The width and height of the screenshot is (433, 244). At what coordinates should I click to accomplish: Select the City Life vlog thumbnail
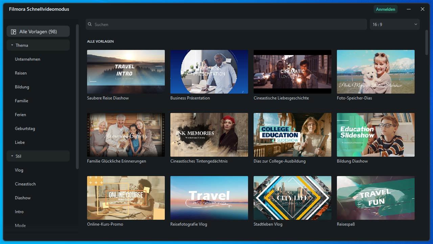coord(292,198)
